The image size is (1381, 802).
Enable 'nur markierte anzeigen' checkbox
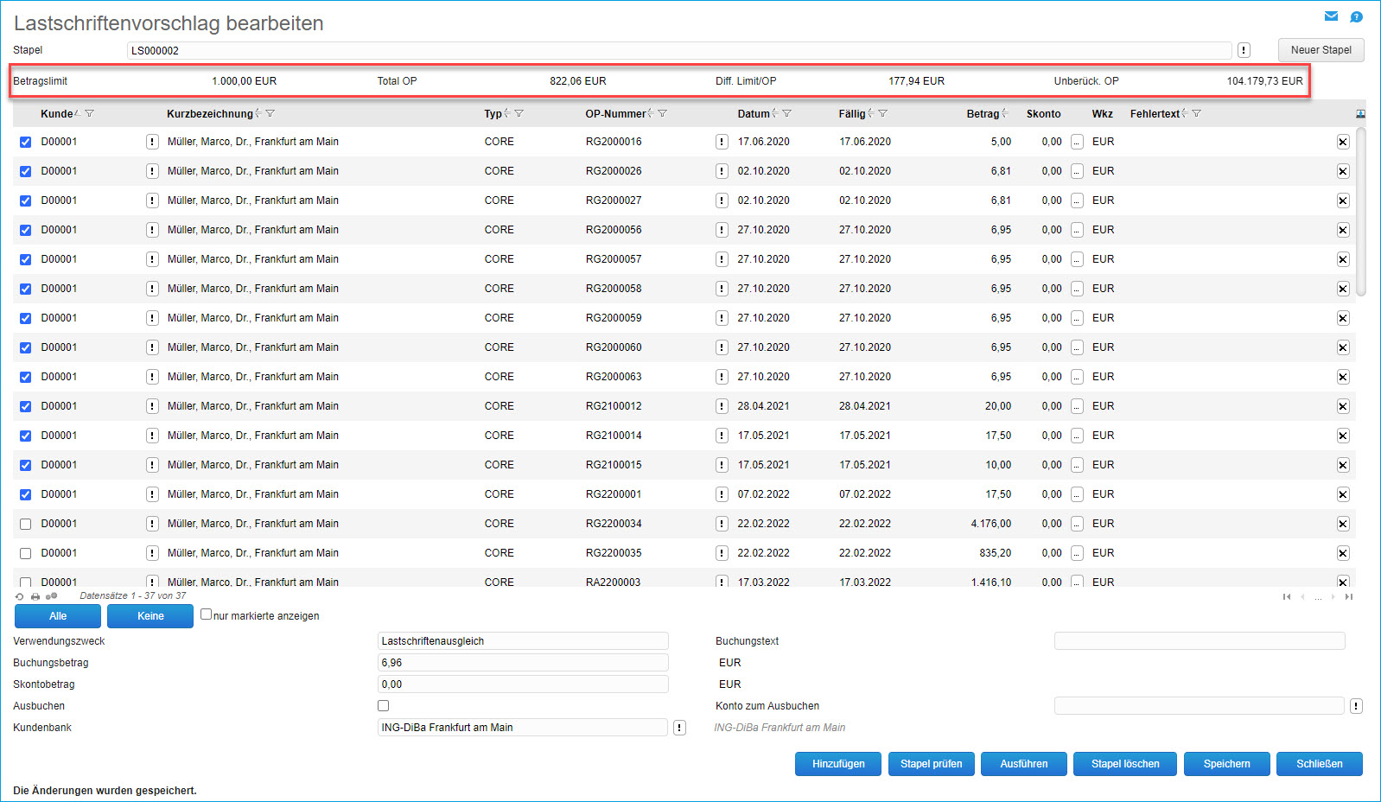[206, 614]
